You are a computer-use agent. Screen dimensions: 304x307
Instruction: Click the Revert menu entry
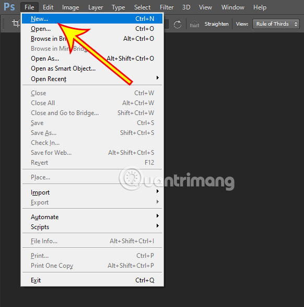pyautogui.click(x=92, y=163)
